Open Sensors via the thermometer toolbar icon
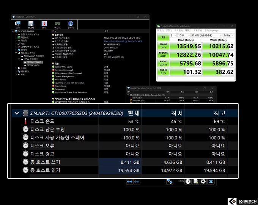The width and height of the screenshot is (258, 205). [x=44, y=23]
